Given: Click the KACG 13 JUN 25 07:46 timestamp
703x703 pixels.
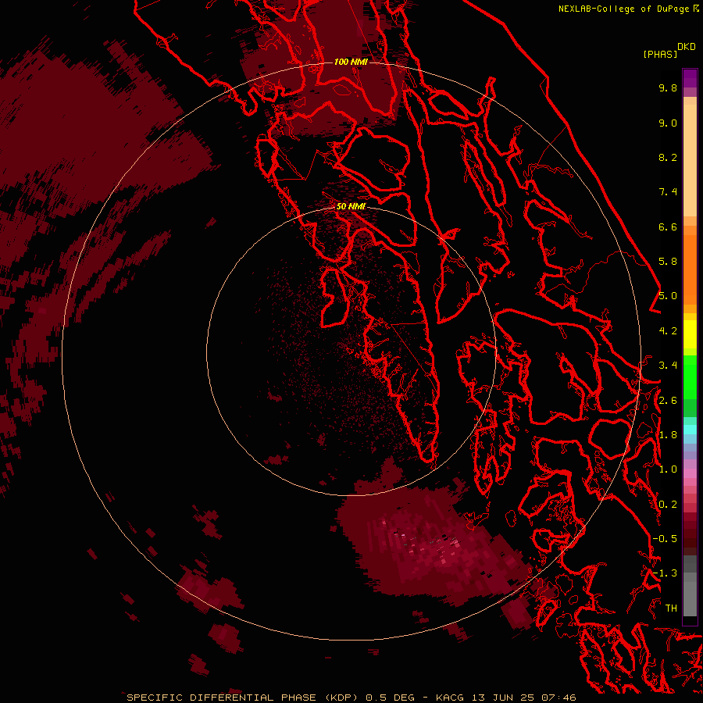Looking at the screenshot, I should 506,698.
